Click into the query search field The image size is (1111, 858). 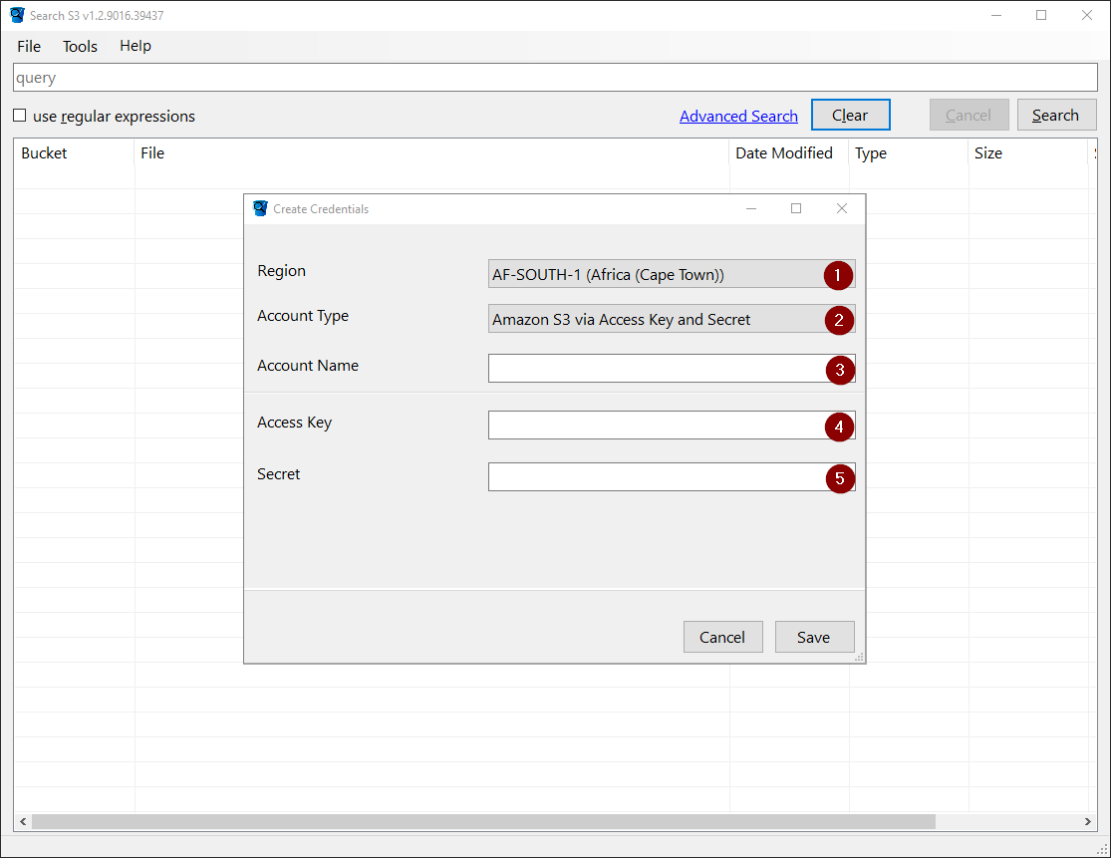coord(555,77)
